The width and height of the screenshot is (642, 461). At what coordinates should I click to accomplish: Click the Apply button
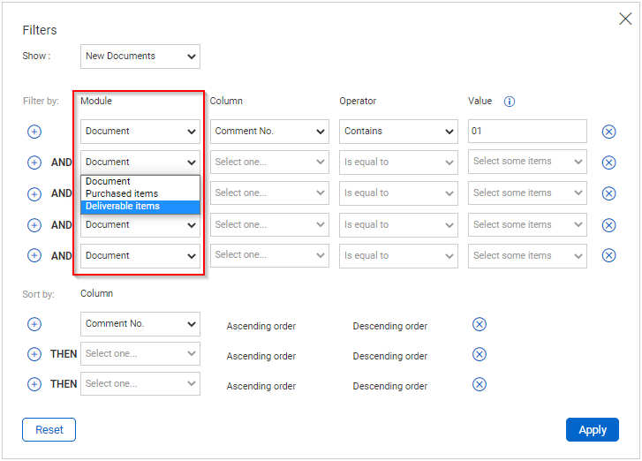point(592,430)
